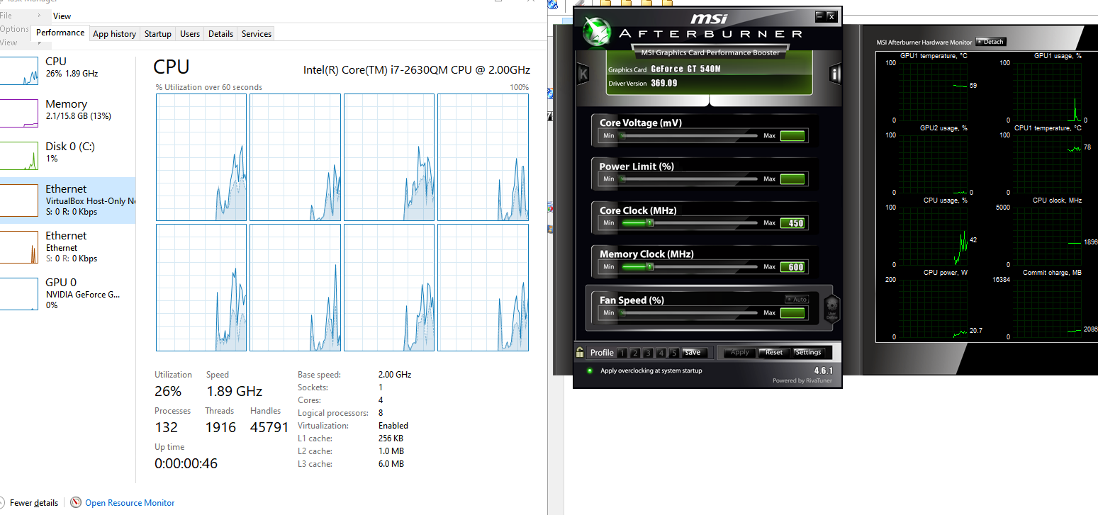This screenshot has height=515, width=1098.
Task: Open Resource Monitor link
Action: pyautogui.click(x=130, y=502)
